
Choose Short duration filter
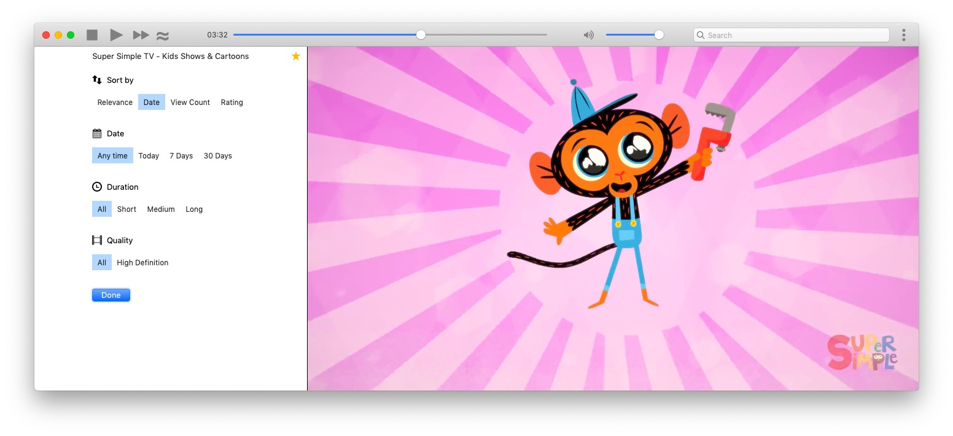point(126,209)
